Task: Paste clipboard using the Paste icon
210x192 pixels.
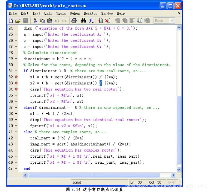Action: point(50,21)
